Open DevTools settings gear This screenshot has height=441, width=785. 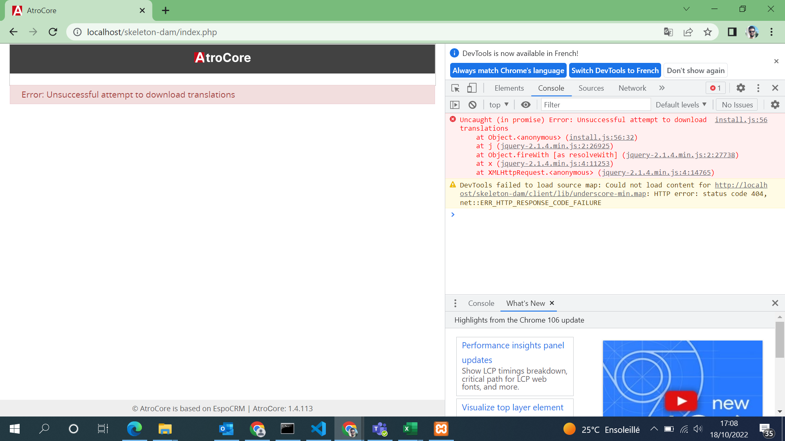coord(741,88)
